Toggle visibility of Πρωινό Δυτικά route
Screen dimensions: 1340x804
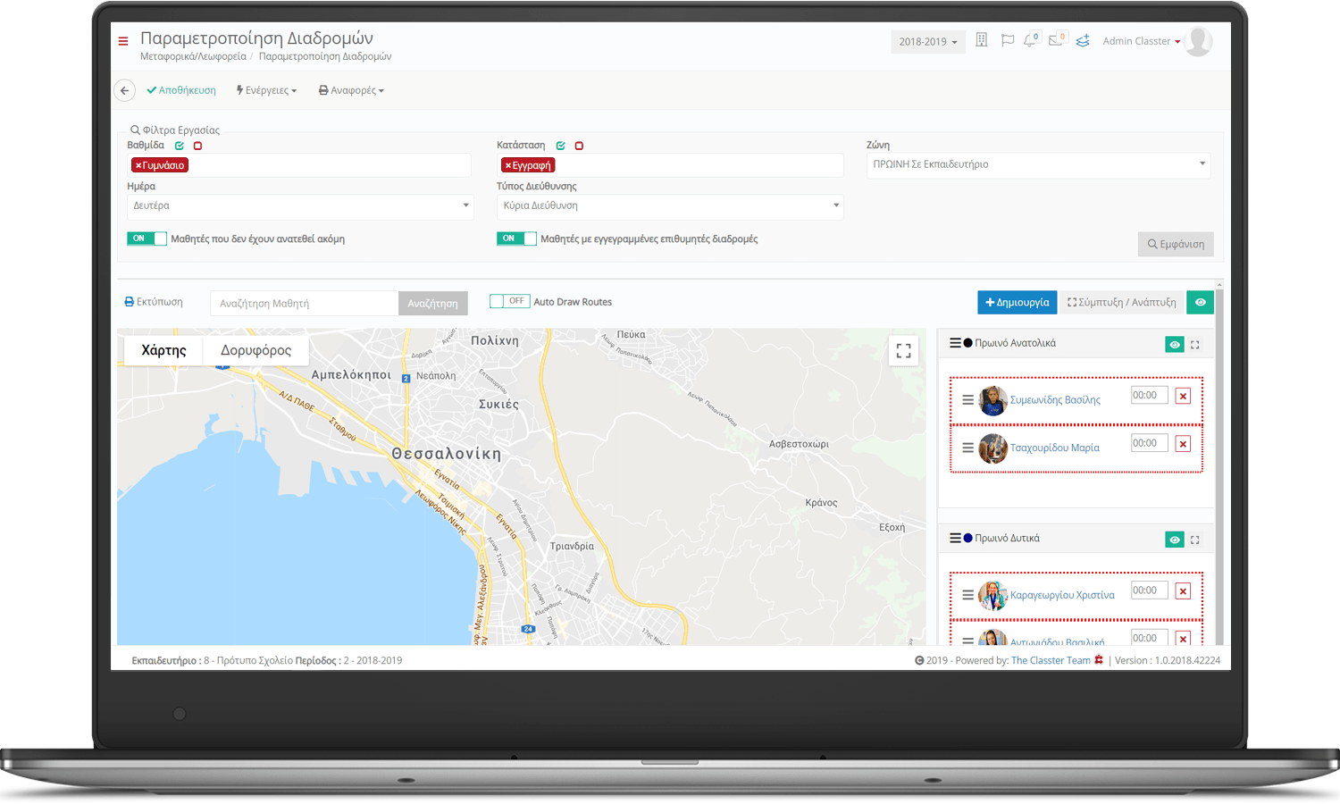[1175, 540]
